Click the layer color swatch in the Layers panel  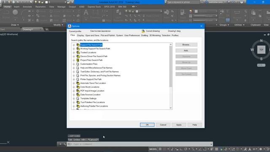coord(137,11)
